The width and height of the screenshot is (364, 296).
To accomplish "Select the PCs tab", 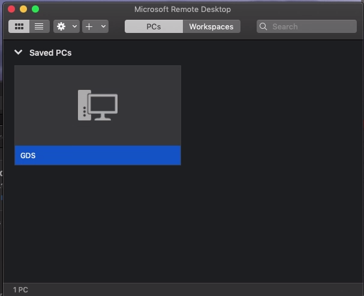I will coord(154,26).
